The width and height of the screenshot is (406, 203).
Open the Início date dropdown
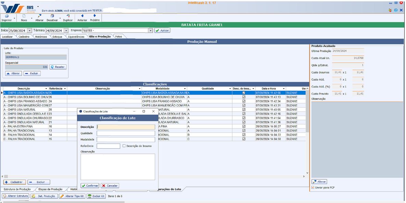point(29,30)
